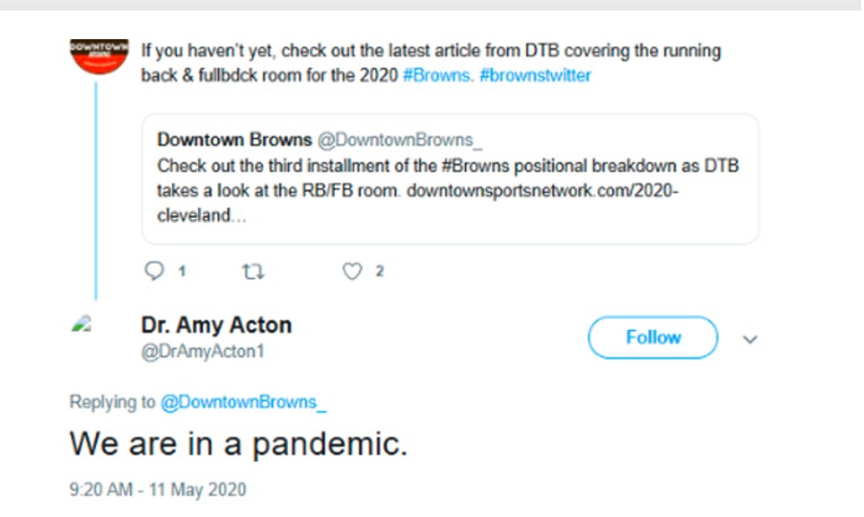Image resolution: width=864 pixels, height=517 pixels.
Task: Retweet the Downtown Browns post
Action: 253,271
